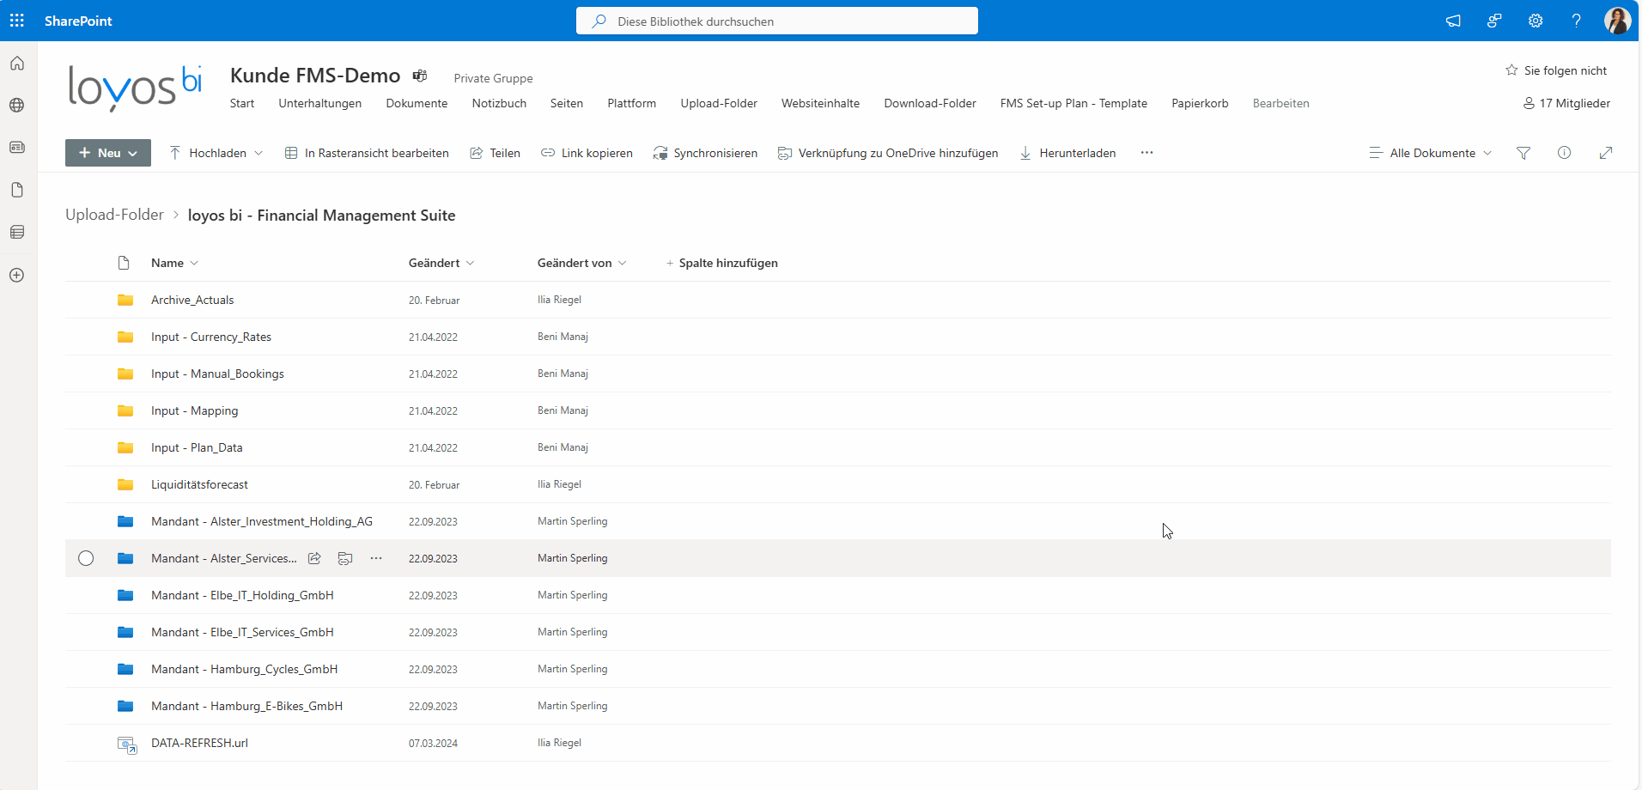Click Bearbeiten in site navigation
The width and height of the screenshot is (1642, 790).
click(x=1280, y=103)
